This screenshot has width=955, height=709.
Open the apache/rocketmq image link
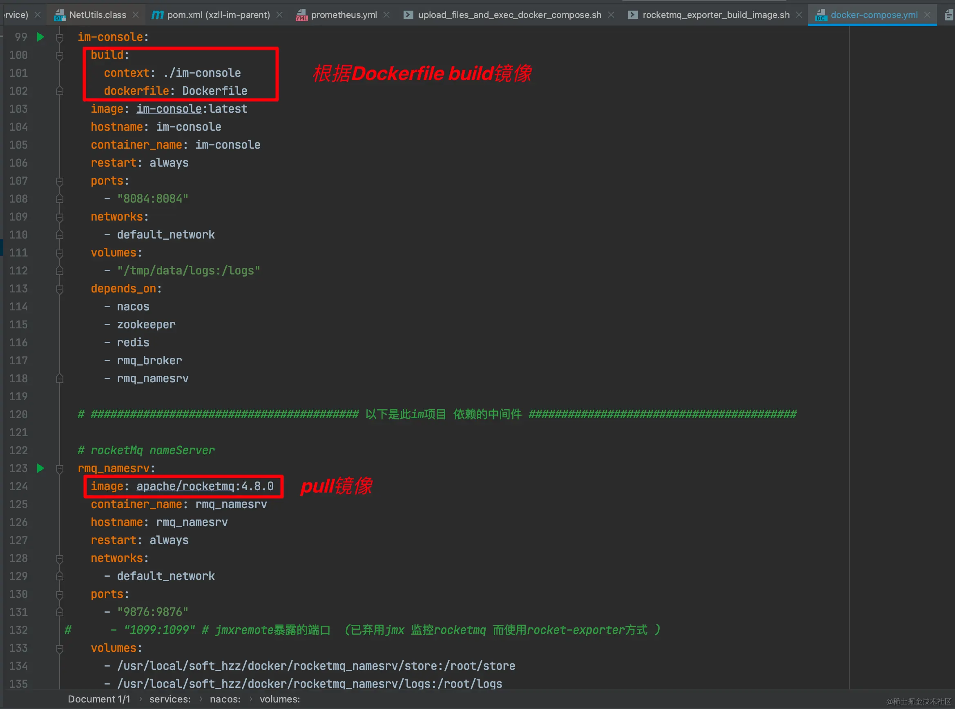coord(185,486)
